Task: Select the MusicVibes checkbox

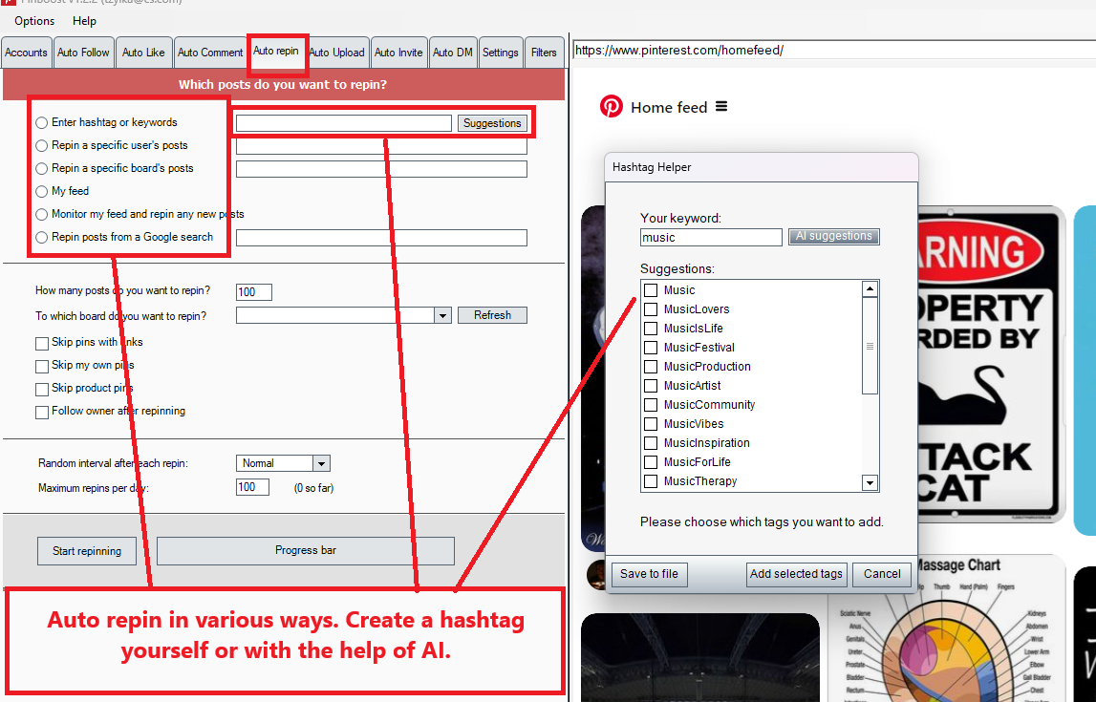Action: click(651, 424)
